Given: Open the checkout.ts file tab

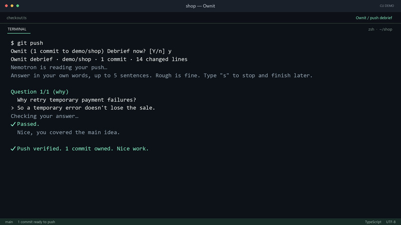Looking at the screenshot, I should coord(16,18).
